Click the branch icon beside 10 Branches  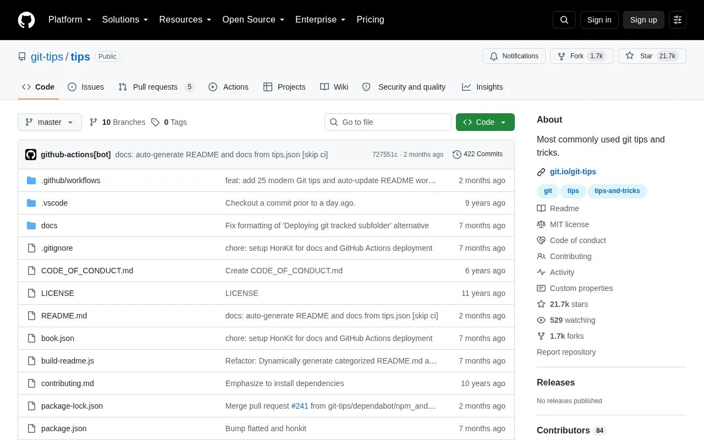94,122
